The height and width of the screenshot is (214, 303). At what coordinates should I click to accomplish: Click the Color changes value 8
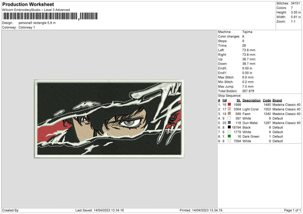243,36
